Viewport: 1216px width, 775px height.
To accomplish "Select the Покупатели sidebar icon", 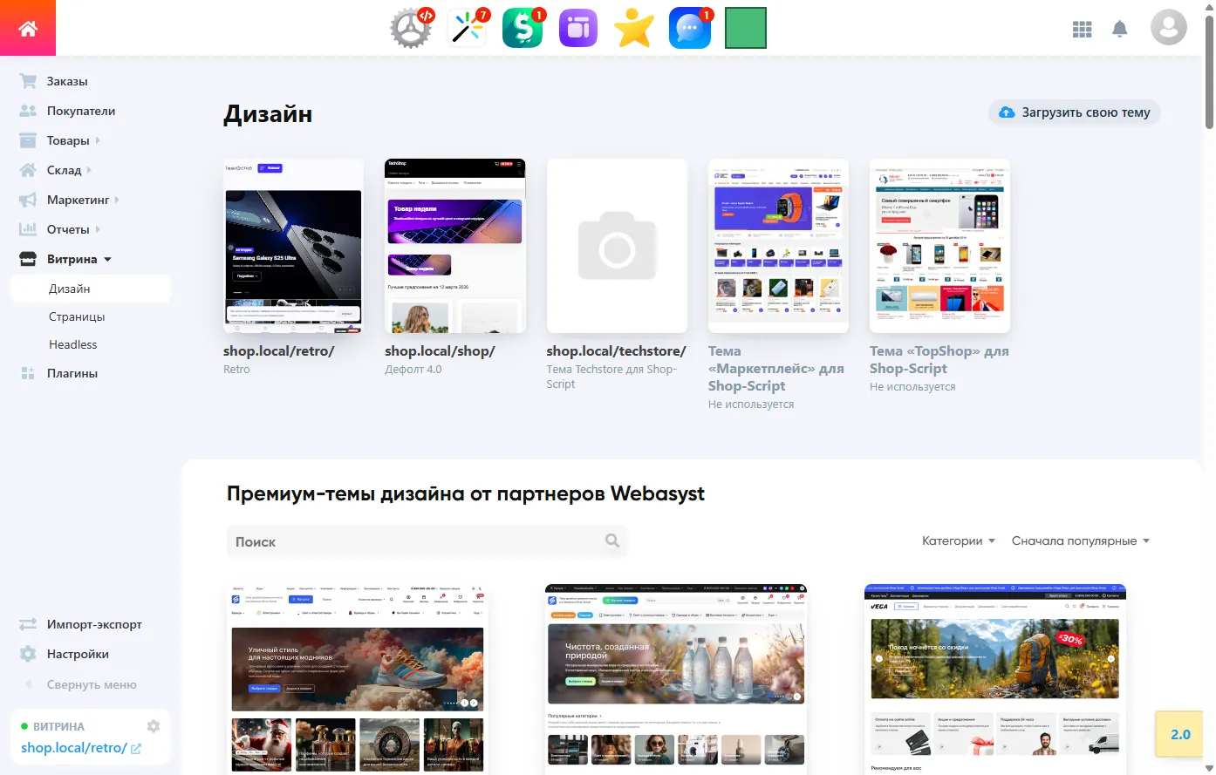I will [27, 110].
